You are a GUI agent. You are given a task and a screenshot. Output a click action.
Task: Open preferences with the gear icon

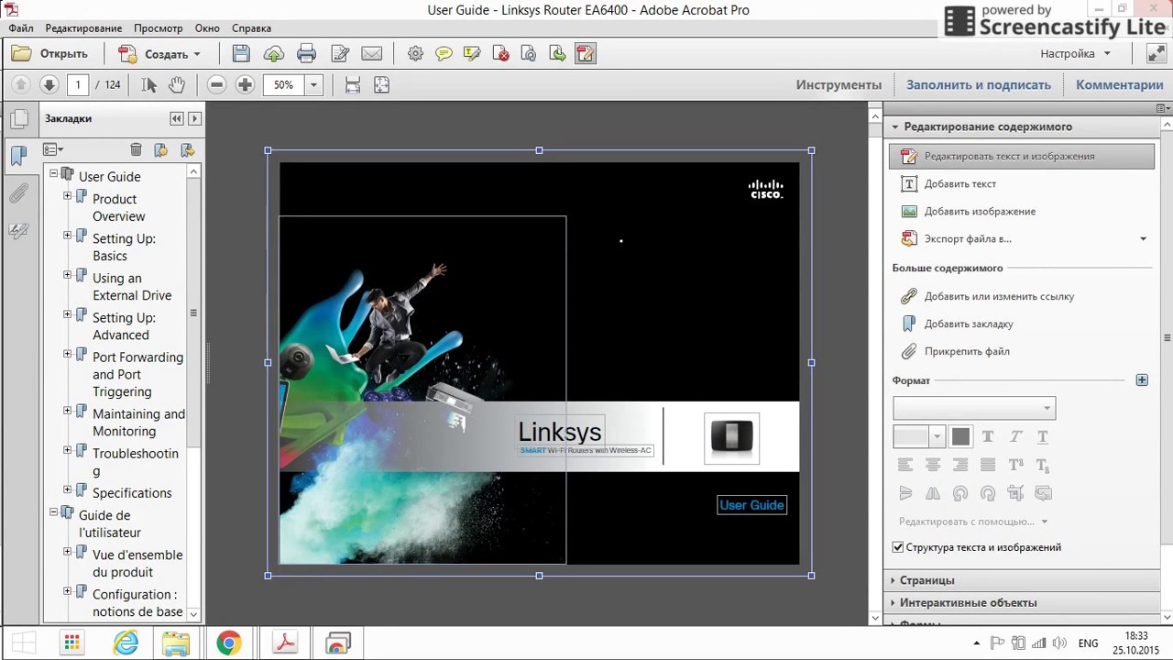(415, 54)
